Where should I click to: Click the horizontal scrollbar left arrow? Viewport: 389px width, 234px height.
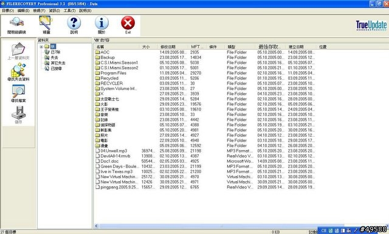tap(97, 226)
